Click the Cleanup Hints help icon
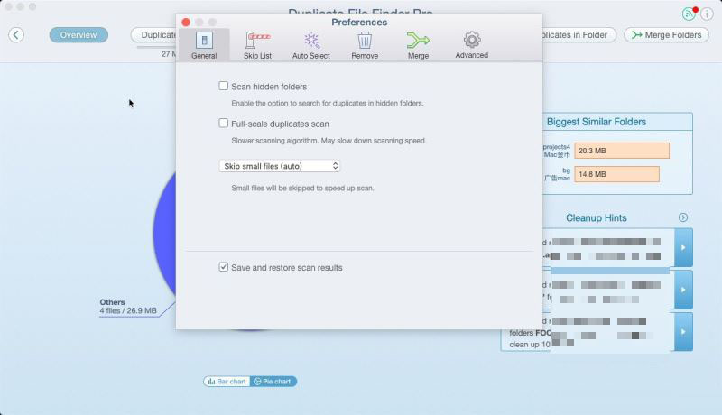 point(683,217)
